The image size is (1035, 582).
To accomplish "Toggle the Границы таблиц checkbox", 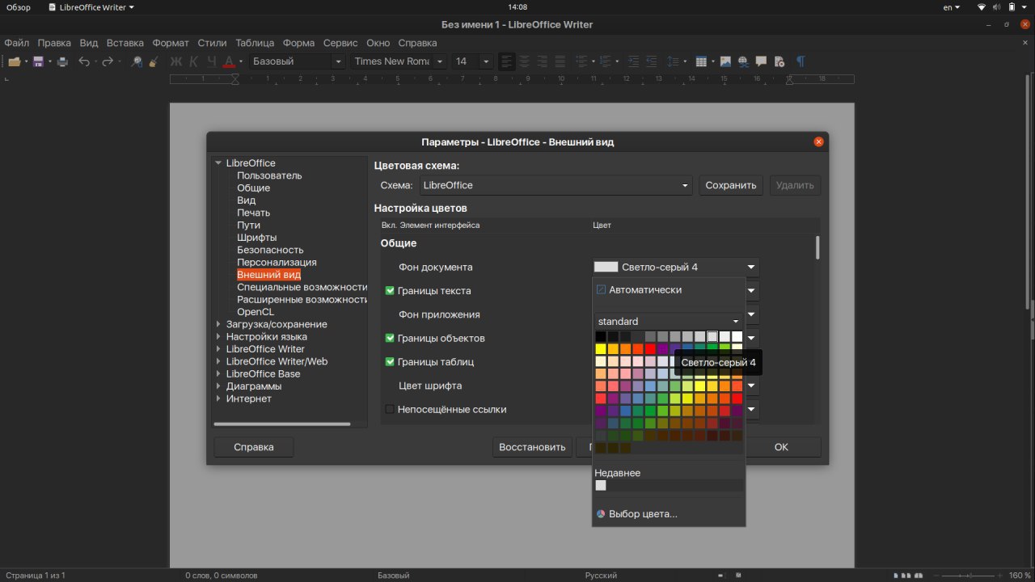I will tap(390, 362).
